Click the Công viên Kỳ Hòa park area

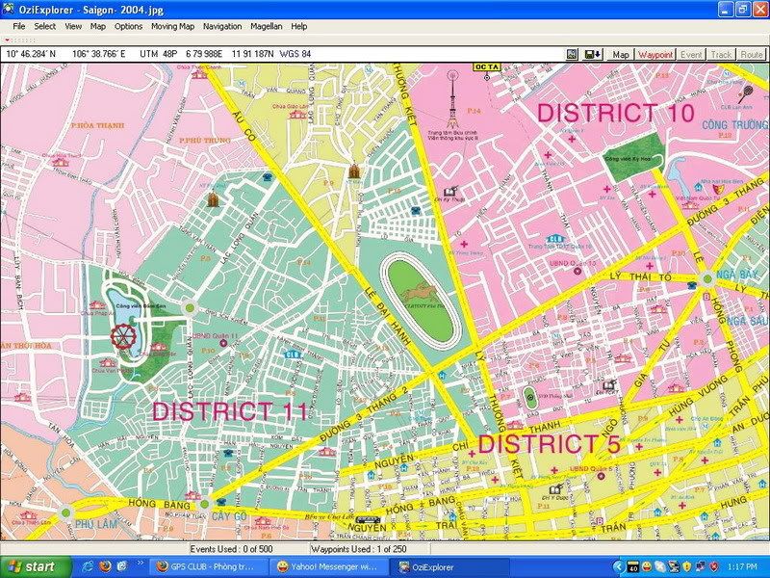click(633, 159)
